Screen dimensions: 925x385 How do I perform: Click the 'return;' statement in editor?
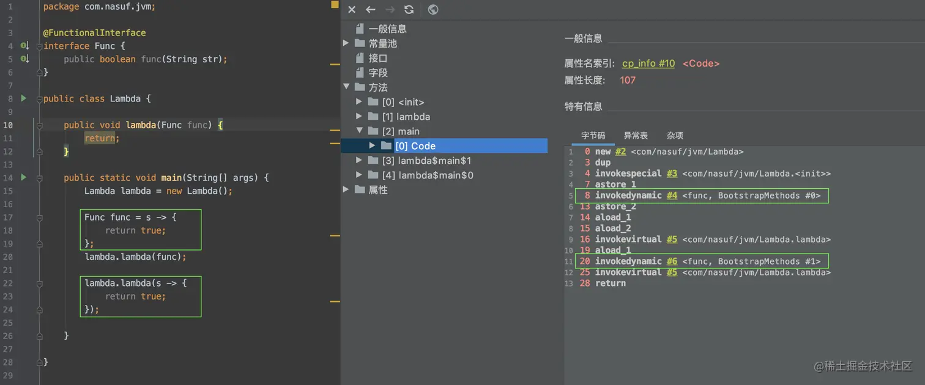click(x=102, y=138)
